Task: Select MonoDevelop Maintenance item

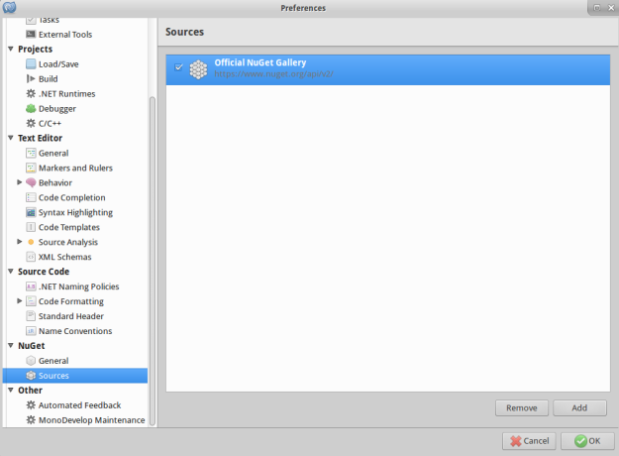Action: point(91,420)
